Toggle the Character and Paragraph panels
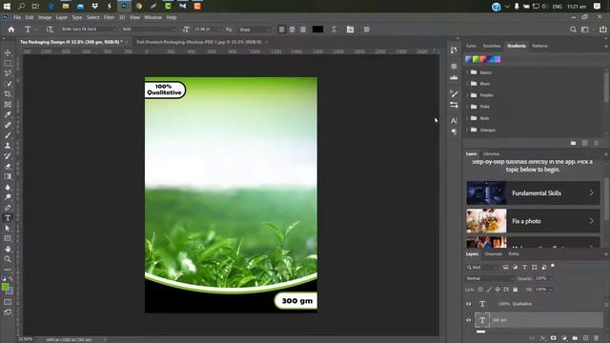 tap(350, 30)
